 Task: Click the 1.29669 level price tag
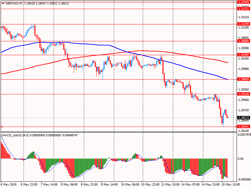coord(243,79)
